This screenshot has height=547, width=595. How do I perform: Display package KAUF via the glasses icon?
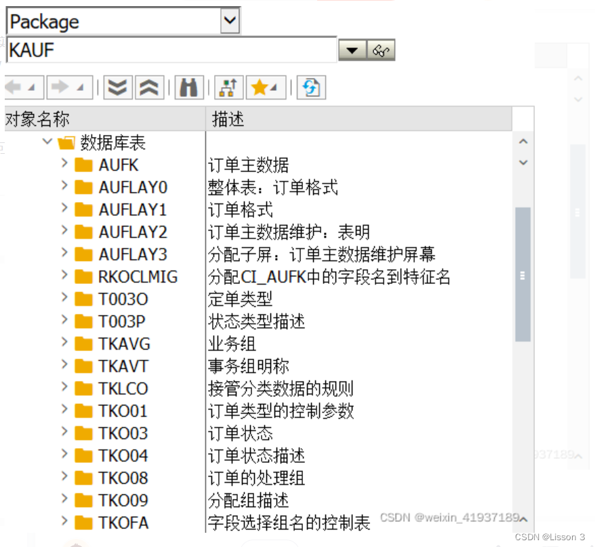point(382,49)
